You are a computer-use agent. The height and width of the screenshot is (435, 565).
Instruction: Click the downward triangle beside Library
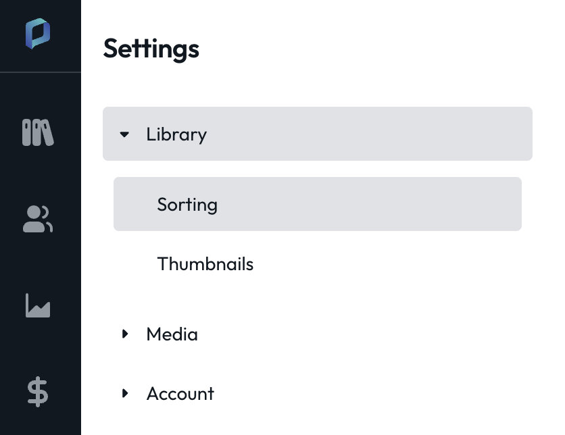click(x=124, y=134)
